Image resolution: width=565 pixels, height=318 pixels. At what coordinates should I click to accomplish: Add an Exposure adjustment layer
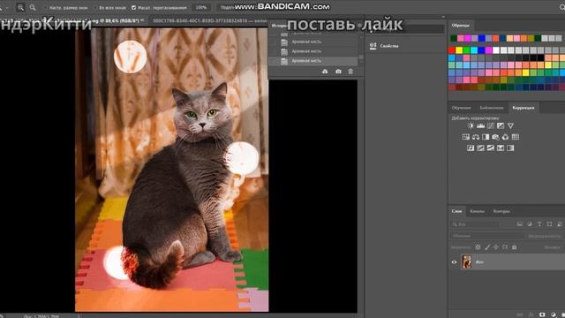pos(501,125)
